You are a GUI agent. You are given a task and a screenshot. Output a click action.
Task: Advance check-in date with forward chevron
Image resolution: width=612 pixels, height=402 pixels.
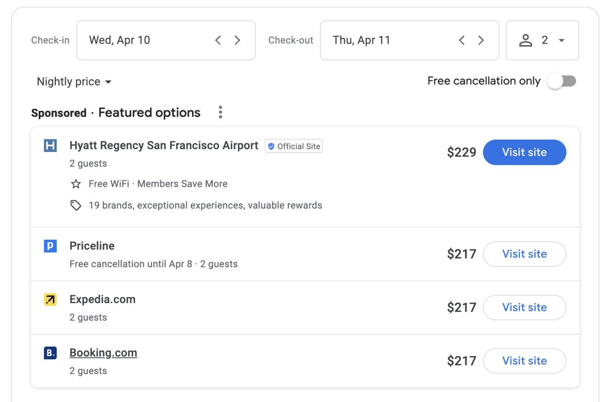pyautogui.click(x=237, y=40)
